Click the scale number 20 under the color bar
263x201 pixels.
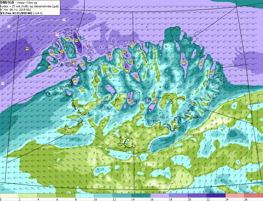tap(189, 199)
